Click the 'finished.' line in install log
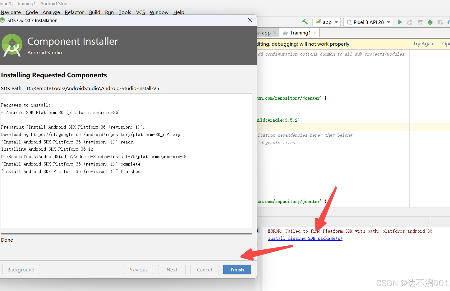Viewport: 450px width, 291px height. pyautogui.click(x=71, y=171)
